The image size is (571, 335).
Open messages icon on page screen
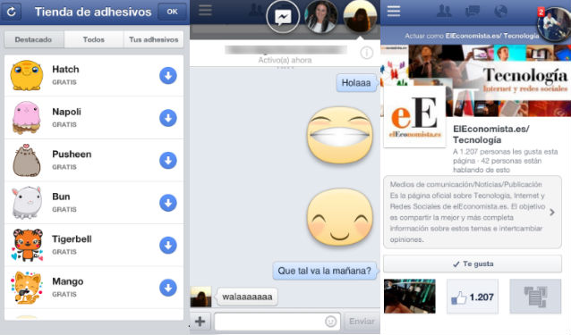click(x=473, y=12)
